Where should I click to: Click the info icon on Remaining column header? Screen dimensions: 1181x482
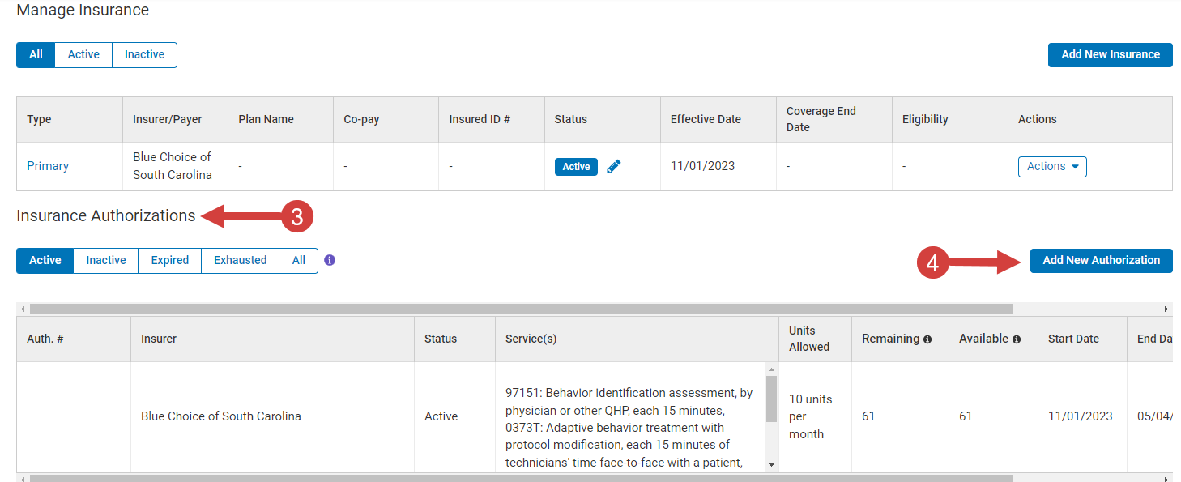tap(927, 339)
